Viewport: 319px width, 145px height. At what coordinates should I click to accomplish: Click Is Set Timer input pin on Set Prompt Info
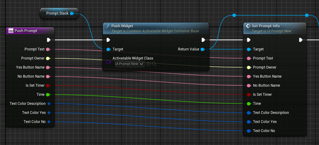point(249,95)
